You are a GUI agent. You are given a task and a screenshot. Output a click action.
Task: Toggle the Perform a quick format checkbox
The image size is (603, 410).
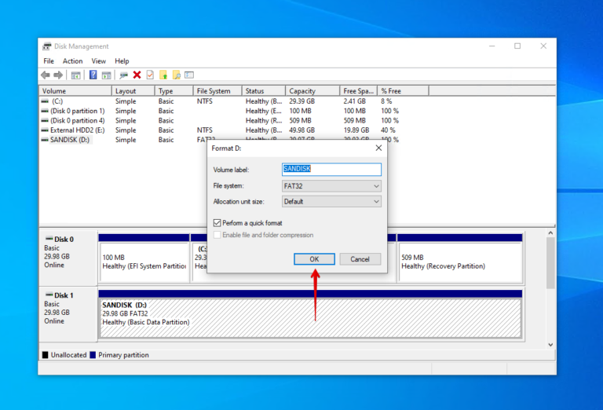pos(217,223)
